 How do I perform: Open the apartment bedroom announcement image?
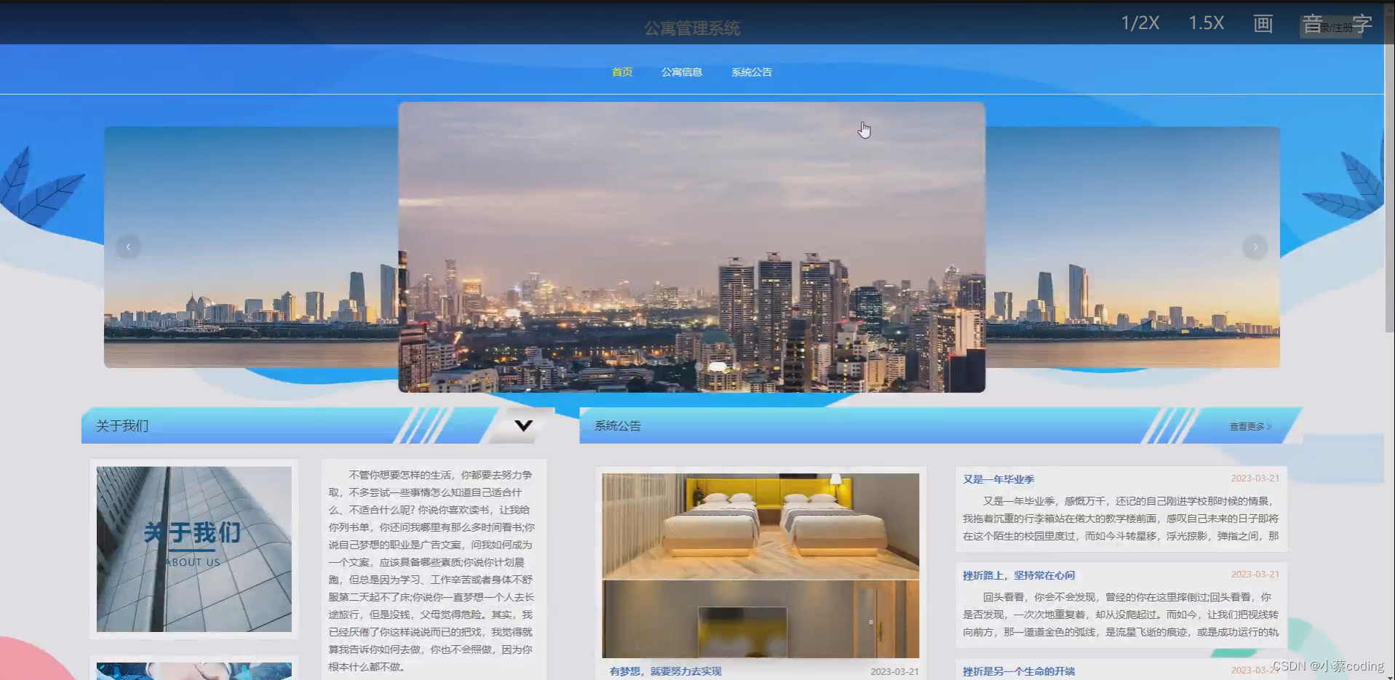pos(760,566)
